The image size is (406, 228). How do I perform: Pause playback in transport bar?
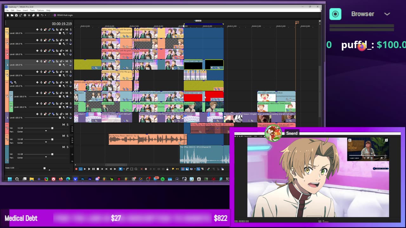[x=94, y=169]
